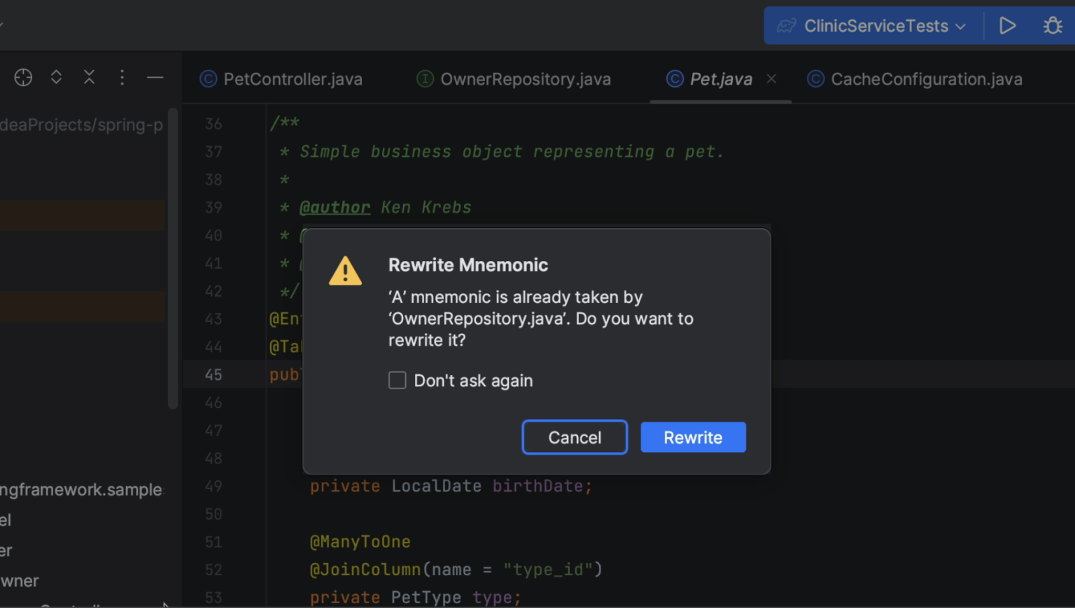Close the Pet.java tab
The image size is (1075, 608).
pos(771,79)
